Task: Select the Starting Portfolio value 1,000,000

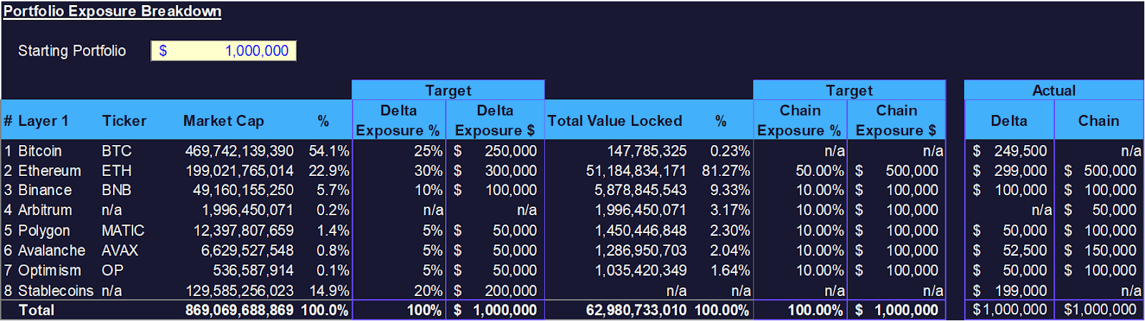Action: coord(223,51)
